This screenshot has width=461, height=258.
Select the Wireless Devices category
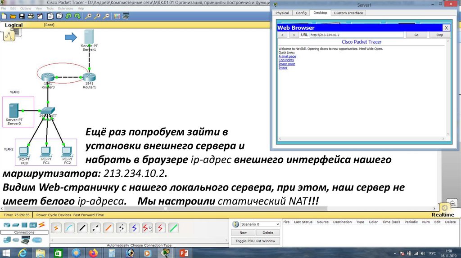[33, 225]
